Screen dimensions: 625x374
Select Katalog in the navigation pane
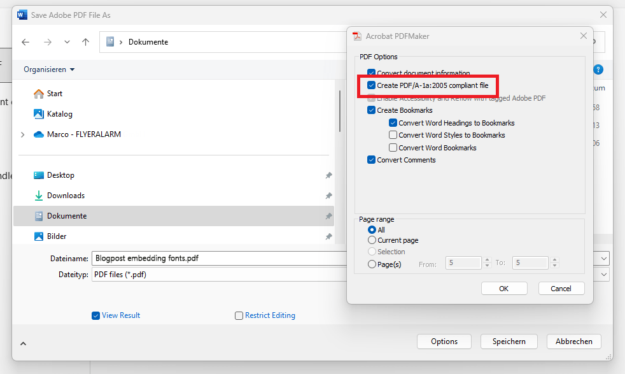point(59,114)
